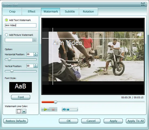Decrease the Horizontal Position value

pos(36,55)
